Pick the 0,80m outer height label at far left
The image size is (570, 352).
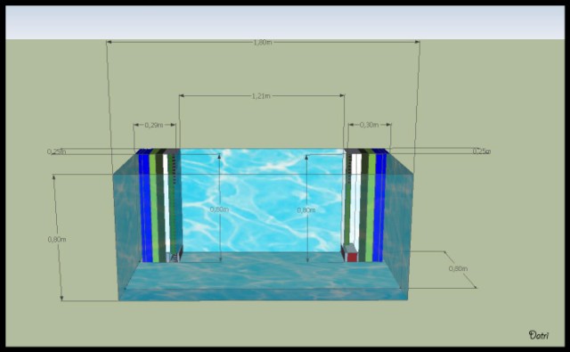pyautogui.click(x=57, y=240)
